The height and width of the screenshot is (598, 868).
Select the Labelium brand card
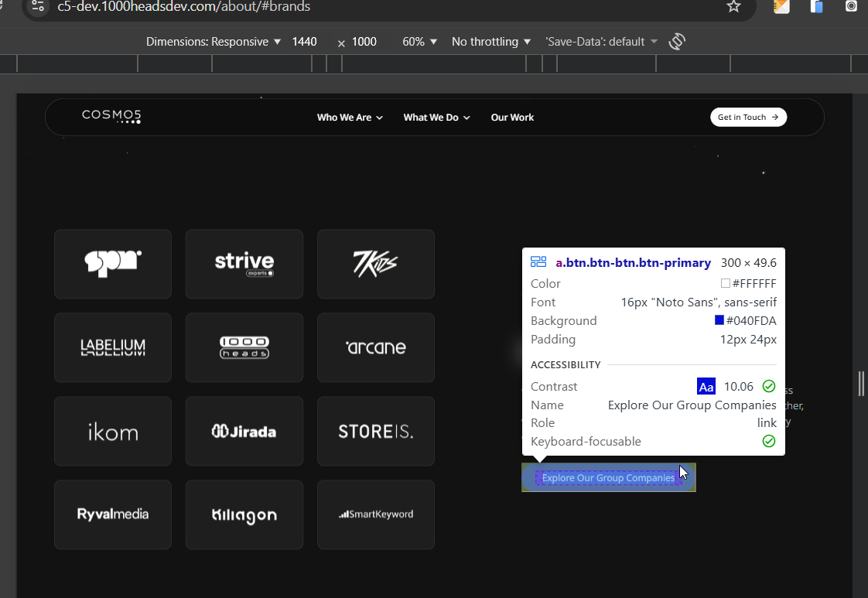[x=113, y=347]
